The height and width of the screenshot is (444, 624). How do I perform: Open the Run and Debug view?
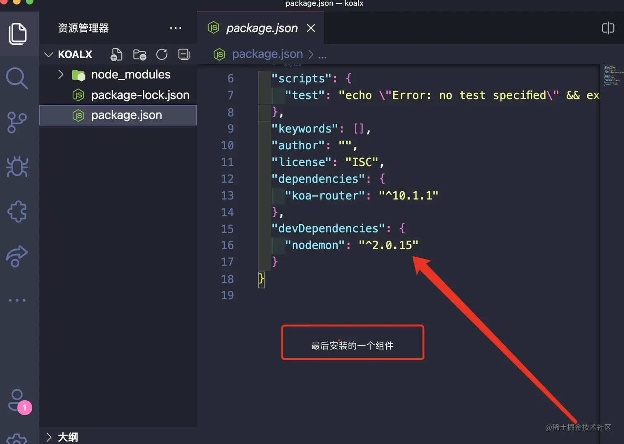coord(17,167)
